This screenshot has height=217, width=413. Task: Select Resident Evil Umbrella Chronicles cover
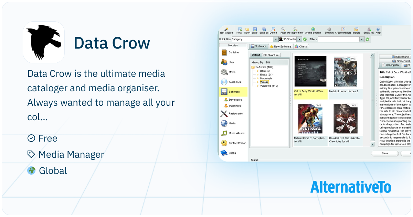point(346,118)
